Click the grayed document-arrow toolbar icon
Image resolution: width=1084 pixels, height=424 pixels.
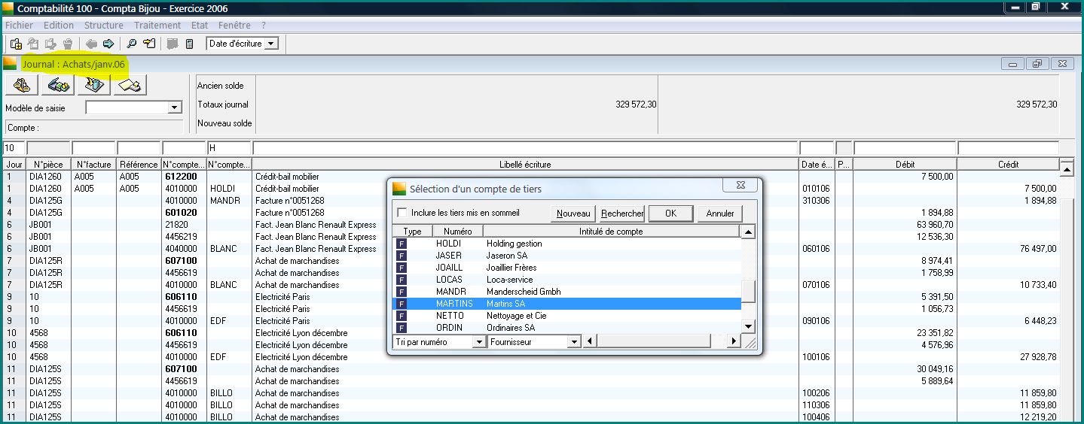pyautogui.click(x=50, y=44)
